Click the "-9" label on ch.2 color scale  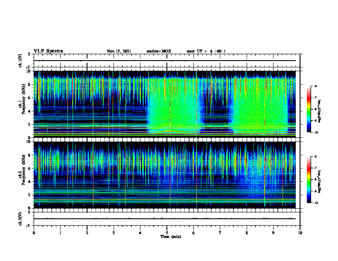click(315, 191)
